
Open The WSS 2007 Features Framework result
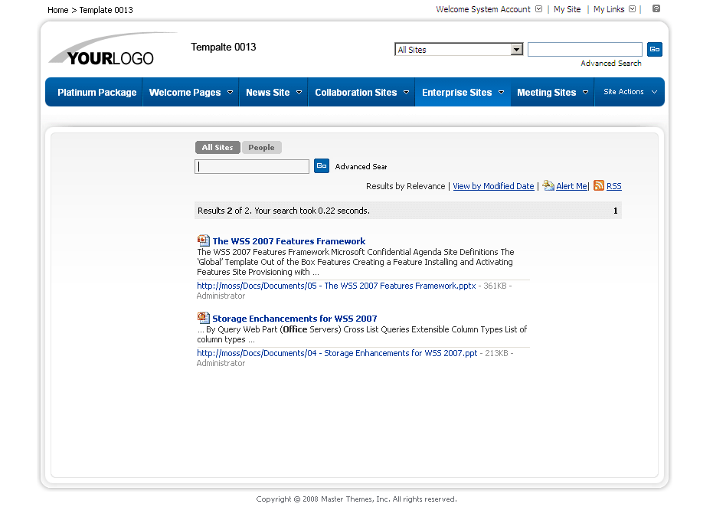289,240
